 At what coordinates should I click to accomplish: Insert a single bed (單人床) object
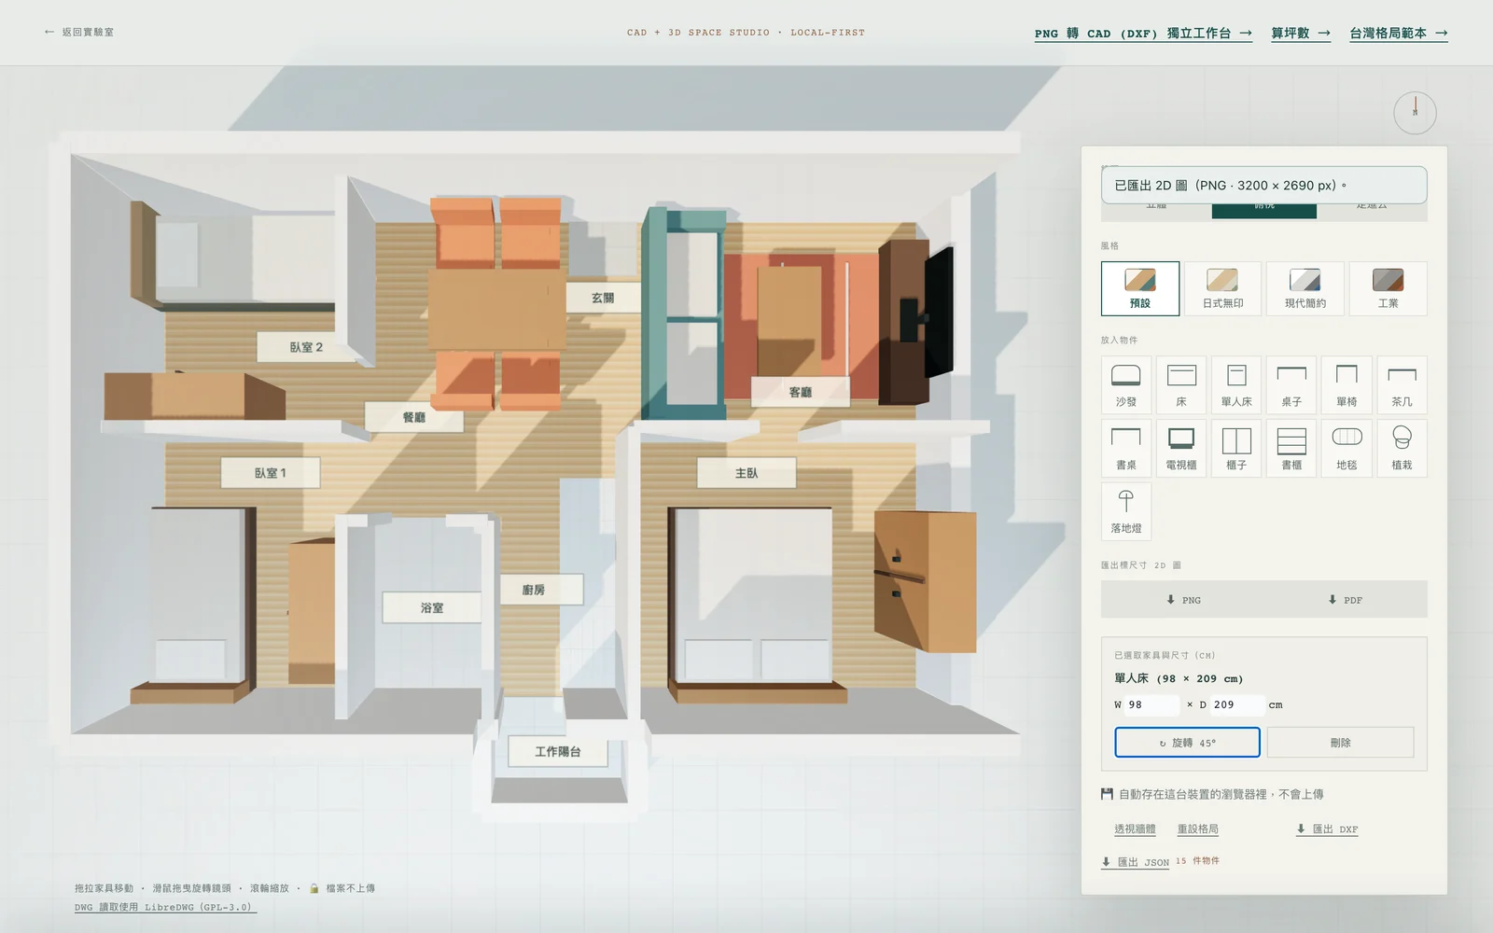[x=1236, y=385]
